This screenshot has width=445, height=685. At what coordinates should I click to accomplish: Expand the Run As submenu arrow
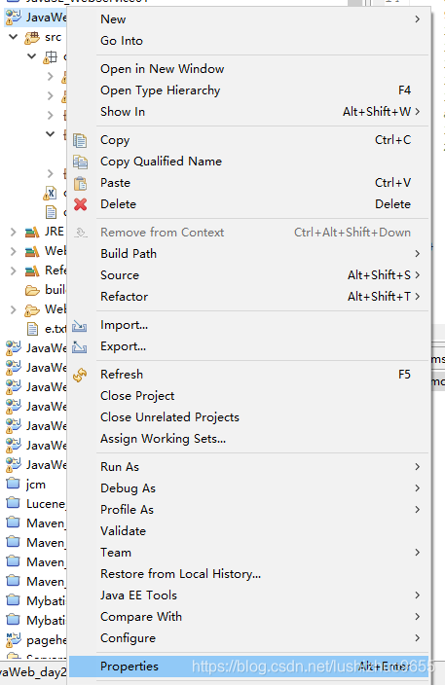(x=418, y=467)
